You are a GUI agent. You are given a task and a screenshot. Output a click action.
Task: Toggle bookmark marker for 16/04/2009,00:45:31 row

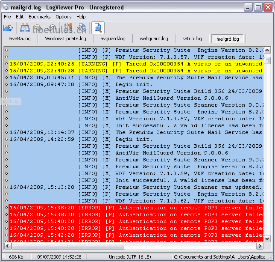coord(6,77)
